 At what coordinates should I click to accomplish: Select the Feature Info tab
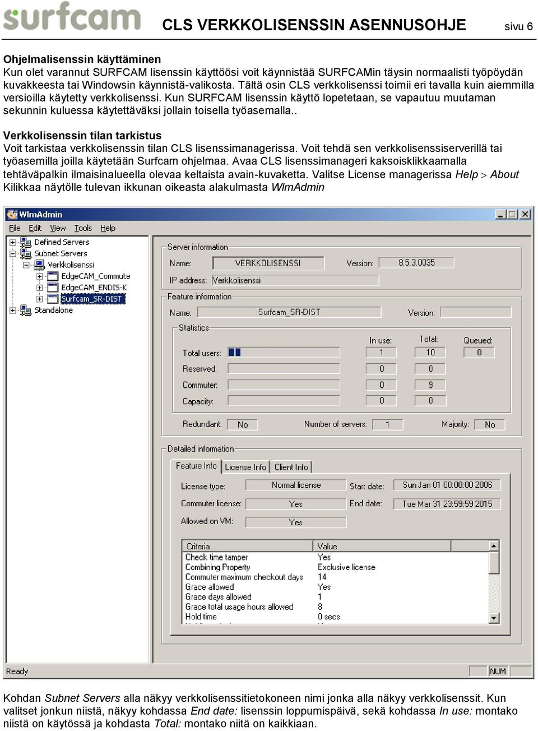[196, 466]
